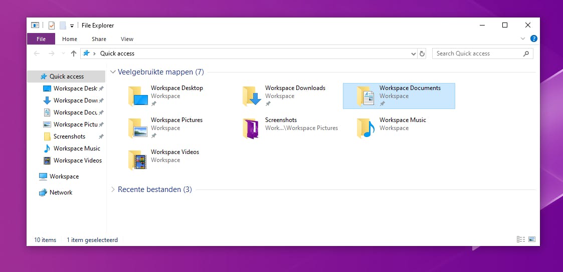Click "Work...\Workspace Pictures" path under Screenshots

click(x=301, y=128)
